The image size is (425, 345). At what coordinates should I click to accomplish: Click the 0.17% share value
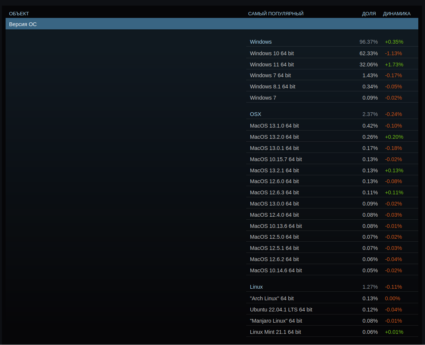click(370, 148)
